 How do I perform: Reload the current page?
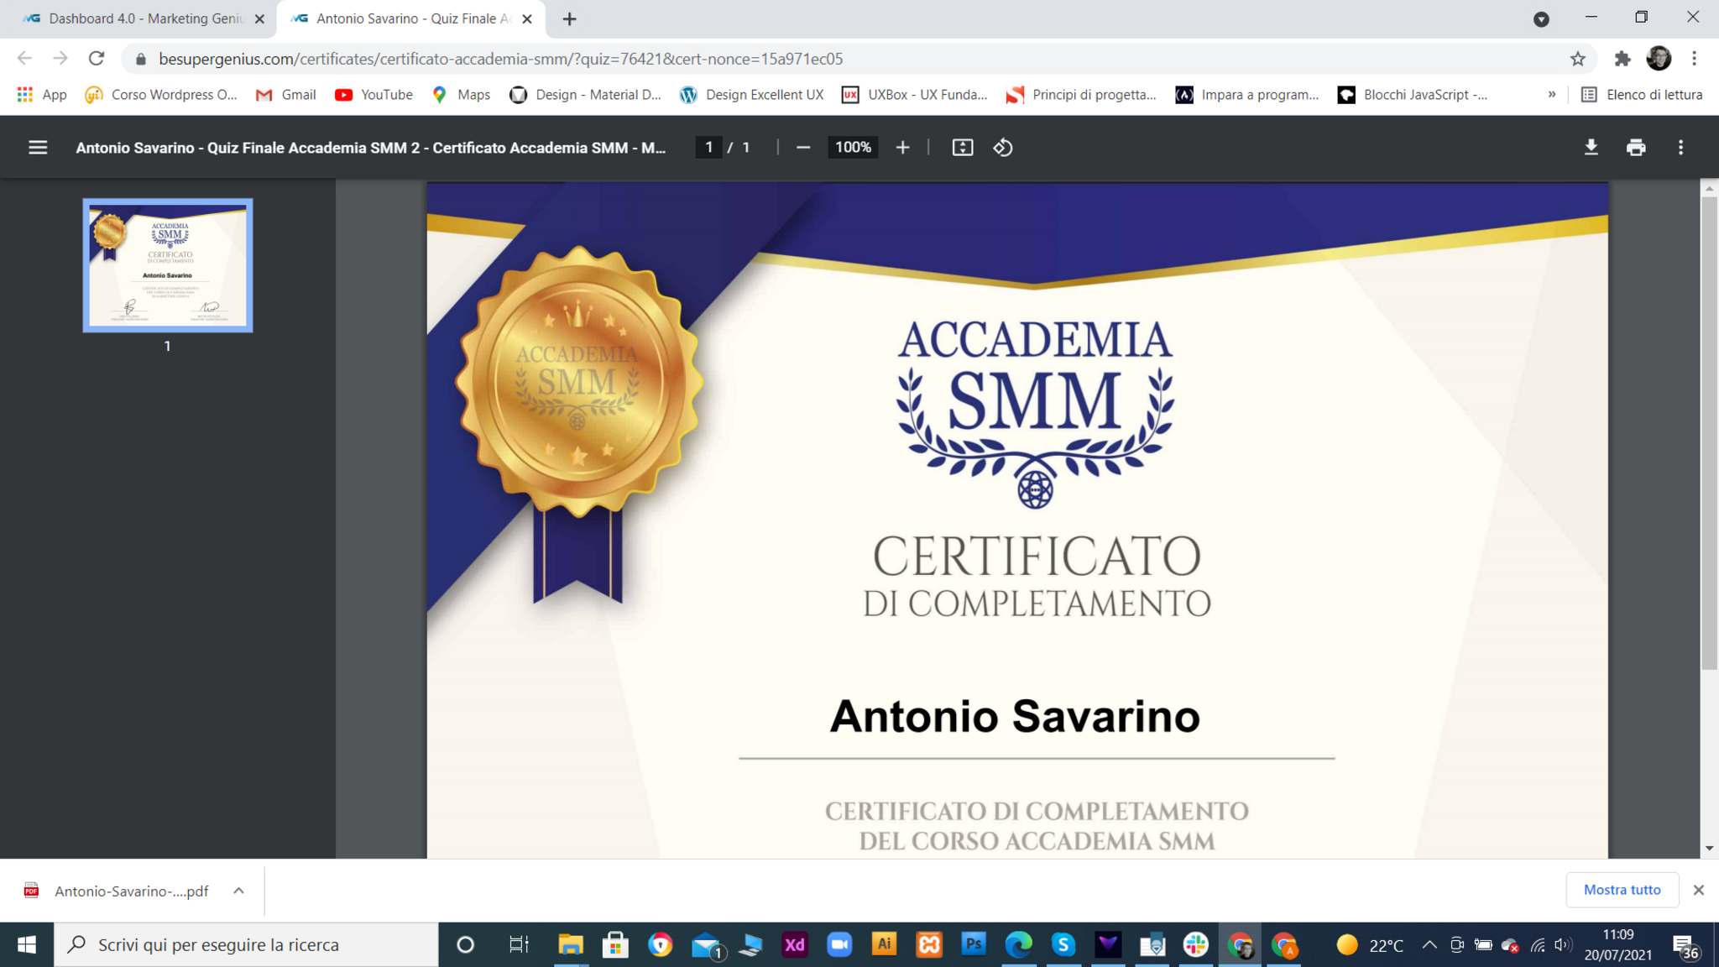[x=97, y=59]
